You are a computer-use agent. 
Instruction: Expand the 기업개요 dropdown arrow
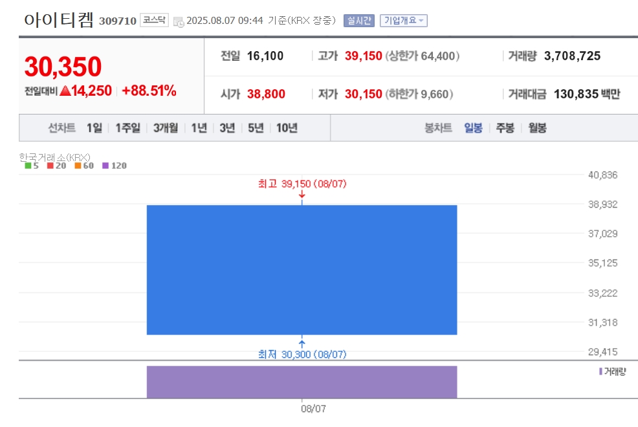(x=421, y=20)
